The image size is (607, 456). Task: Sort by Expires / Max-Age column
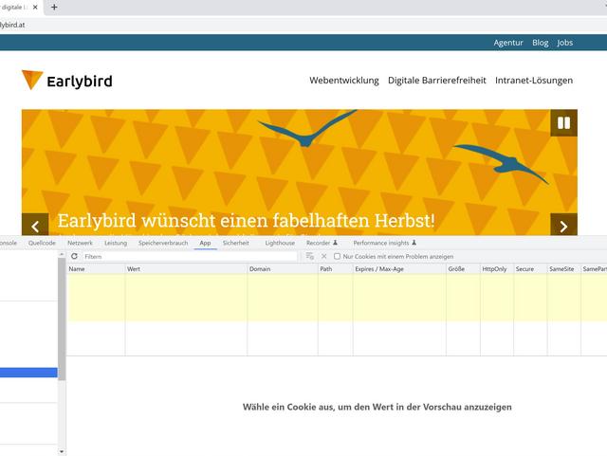(x=399, y=268)
